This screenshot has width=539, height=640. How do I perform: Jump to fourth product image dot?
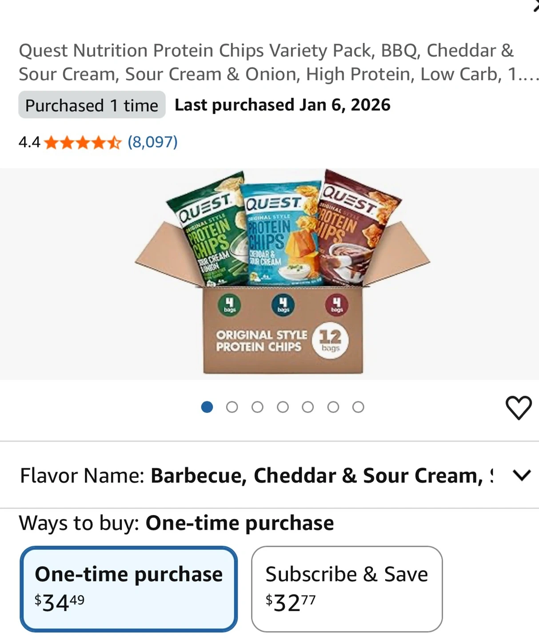[283, 407]
